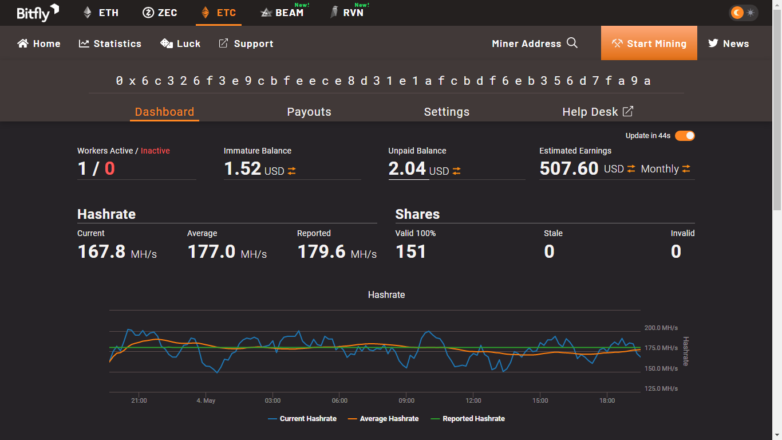
Task: Toggle Reported Hashrate legend series
Action: (x=468, y=419)
